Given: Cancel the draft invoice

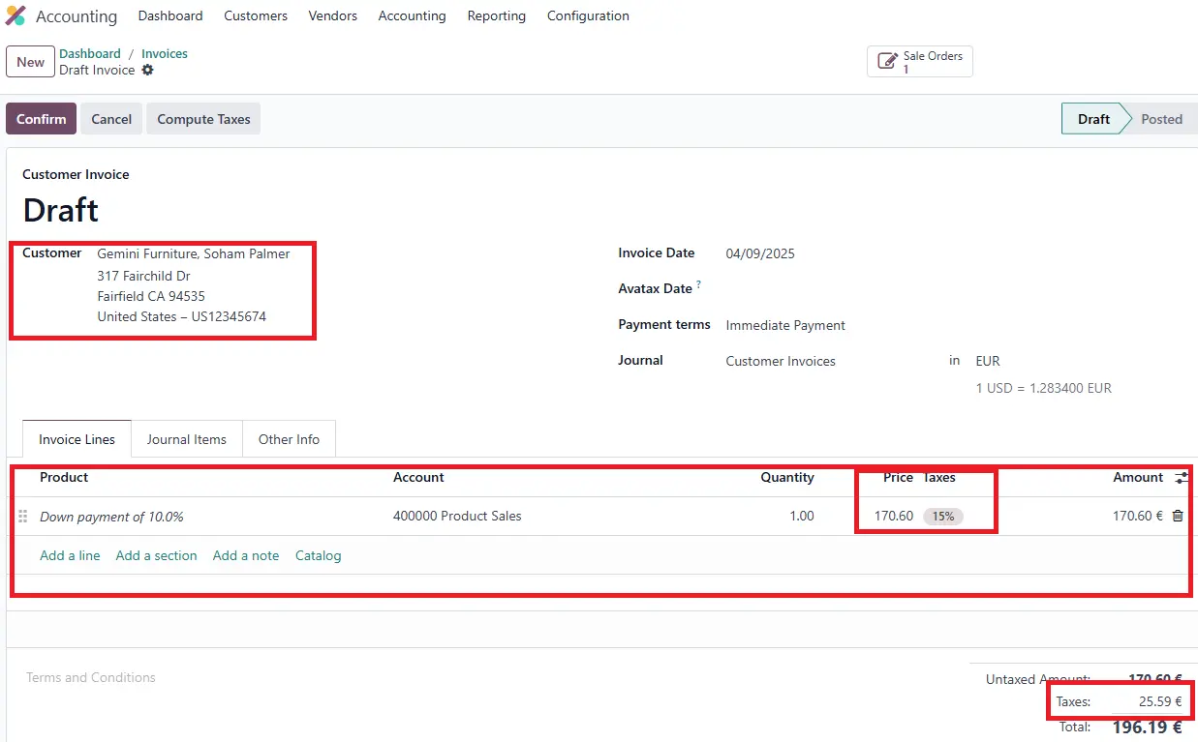Looking at the screenshot, I should click(x=111, y=119).
